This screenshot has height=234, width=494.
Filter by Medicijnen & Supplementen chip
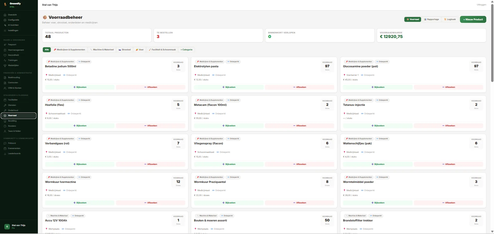tap(69, 50)
